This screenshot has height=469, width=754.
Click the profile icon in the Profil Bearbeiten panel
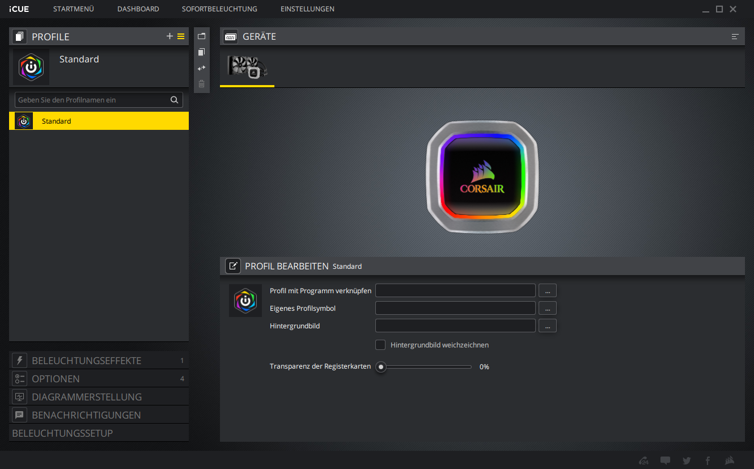click(x=245, y=301)
